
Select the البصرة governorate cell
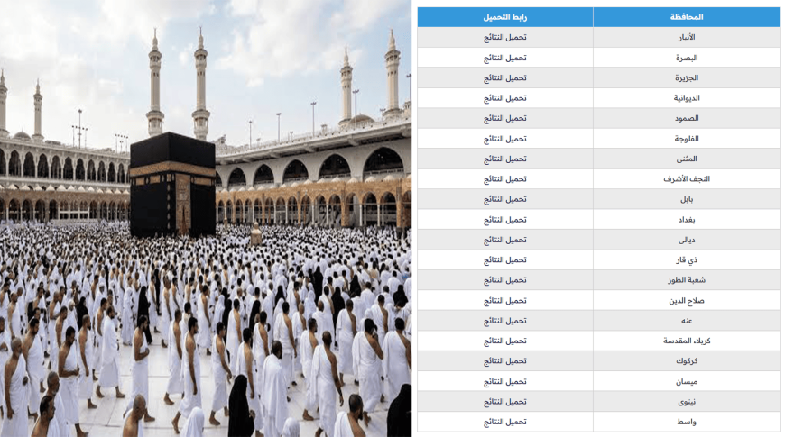(687, 58)
